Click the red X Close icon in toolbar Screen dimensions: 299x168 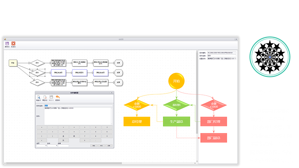click(13, 44)
